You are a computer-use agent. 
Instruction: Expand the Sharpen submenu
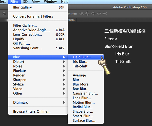(x=38, y=80)
